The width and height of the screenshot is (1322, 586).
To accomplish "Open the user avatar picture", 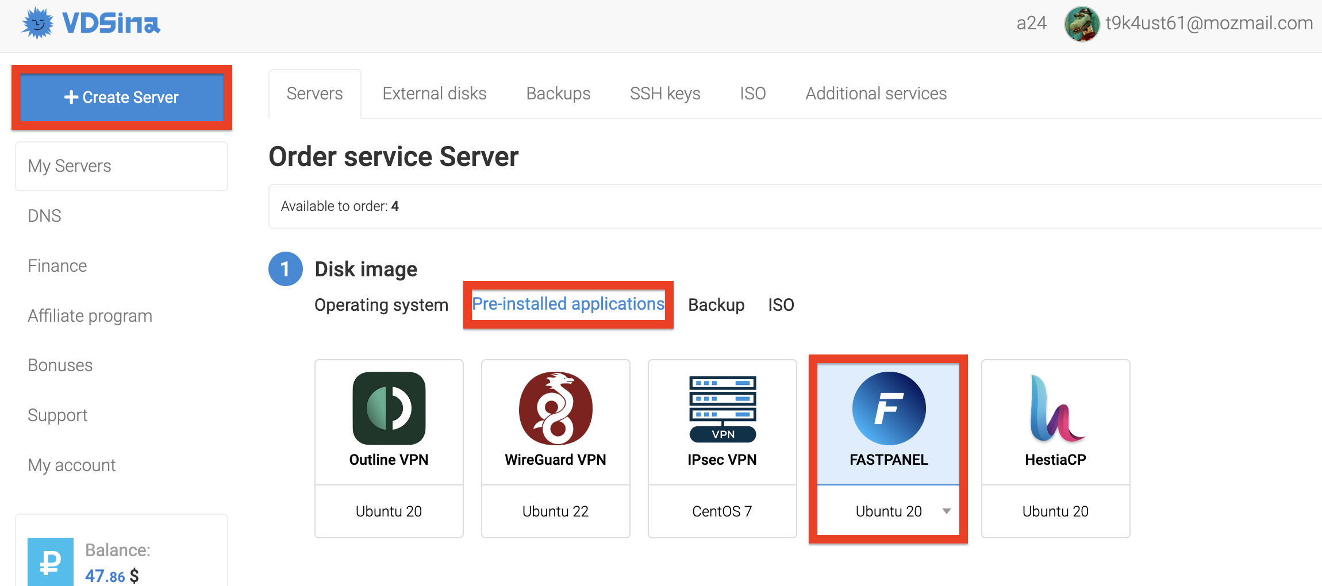I will click(x=1082, y=24).
